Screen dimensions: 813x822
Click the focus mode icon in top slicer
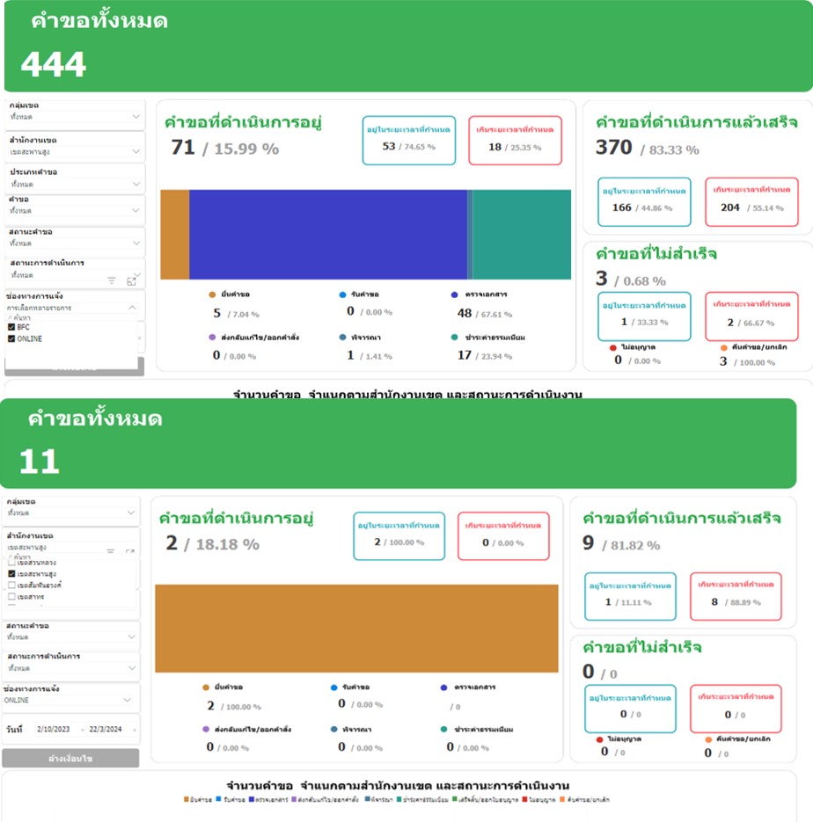[x=131, y=280]
